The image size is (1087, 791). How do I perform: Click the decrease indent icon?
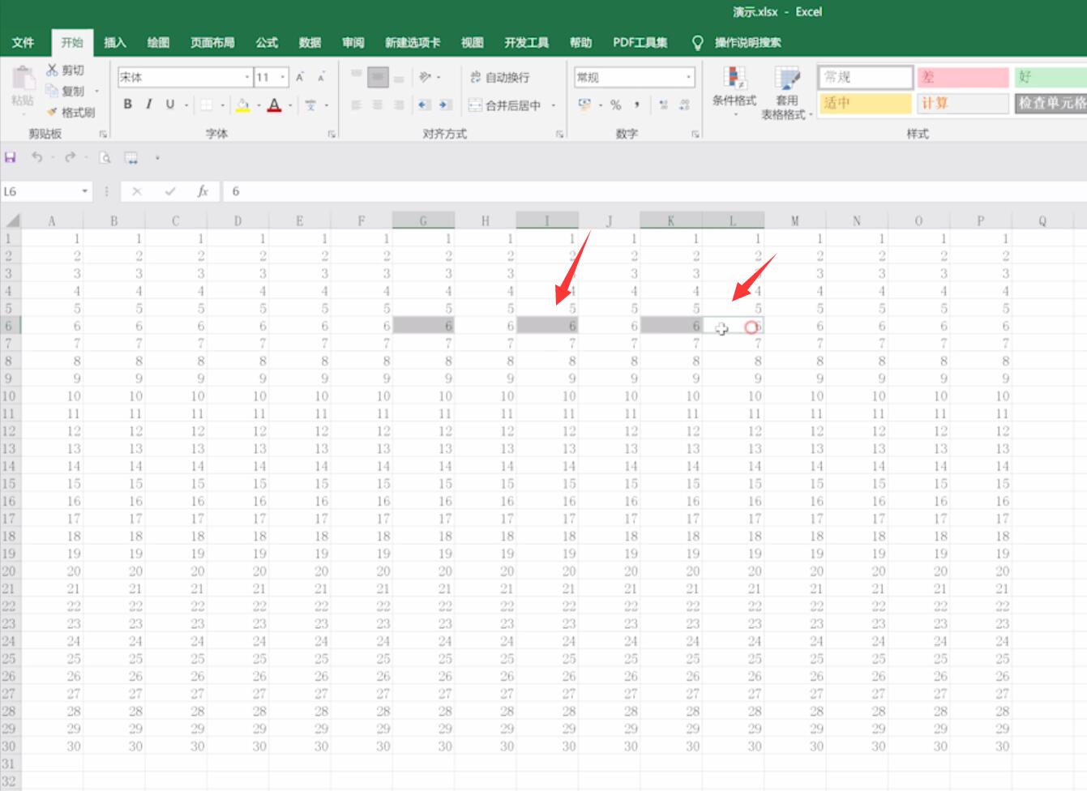coord(424,105)
